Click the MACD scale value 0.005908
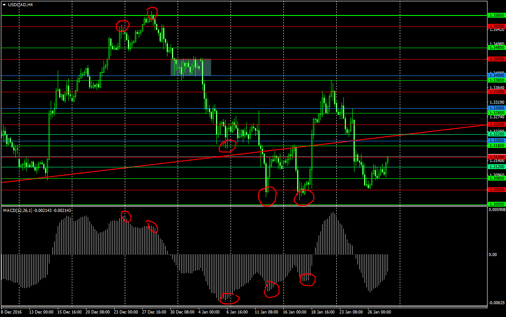 [497, 210]
